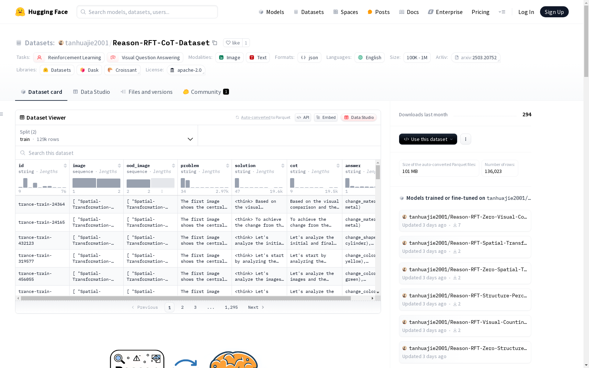Screen dimensions: 589x368
Task: Sort the table by the cot column
Action: (338, 166)
